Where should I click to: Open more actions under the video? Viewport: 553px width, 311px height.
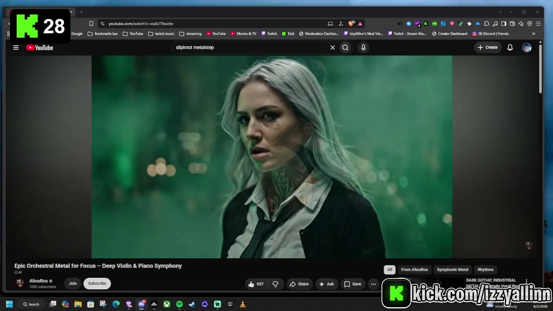point(373,284)
